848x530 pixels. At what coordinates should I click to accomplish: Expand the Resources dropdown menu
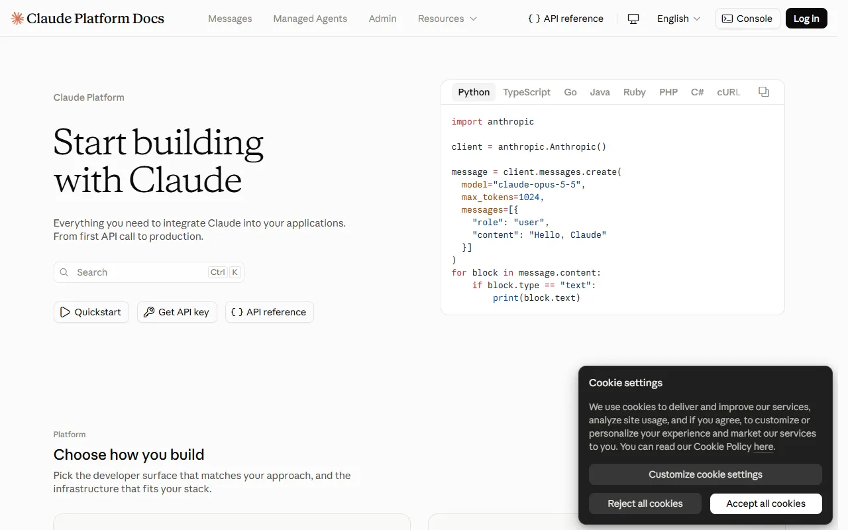click(x=447, y=19)
